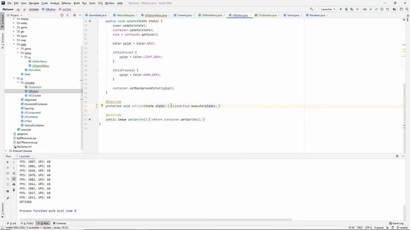
Task: Open Project panel settings gear
Action: (74, 15)
